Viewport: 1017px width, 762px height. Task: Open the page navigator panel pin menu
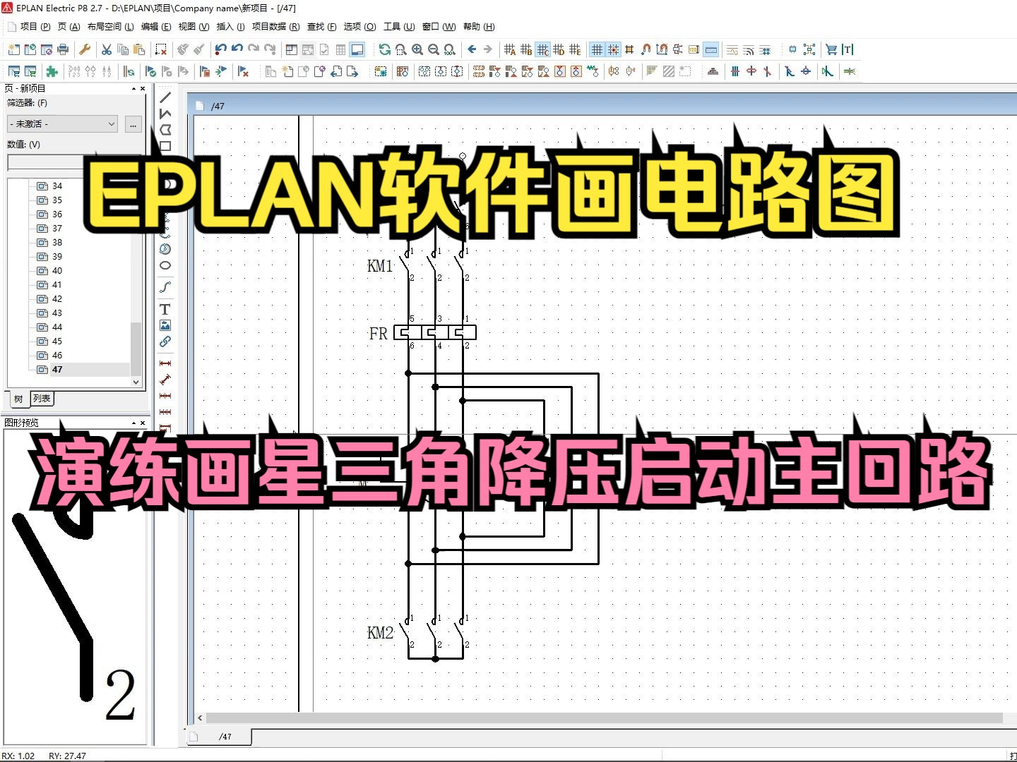coord(133,89)
